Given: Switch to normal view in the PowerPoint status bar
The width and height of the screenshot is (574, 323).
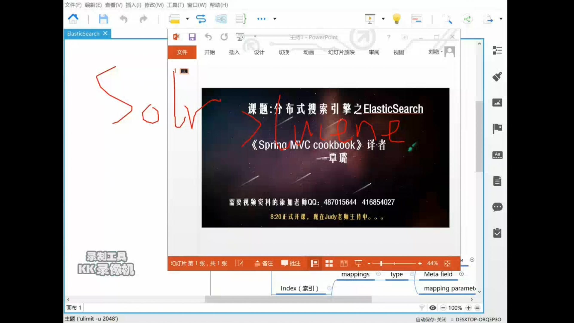Looking at the screenshot, I should pyautogui.click(x=314, y=263).
